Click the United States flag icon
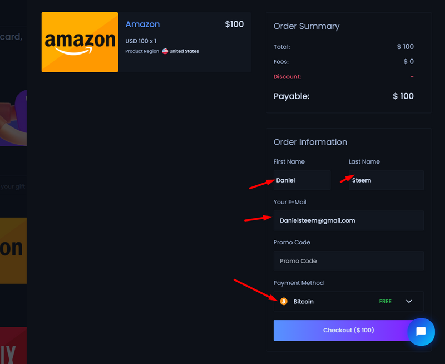This screenshot has width=445, height=364. (165, 51)
